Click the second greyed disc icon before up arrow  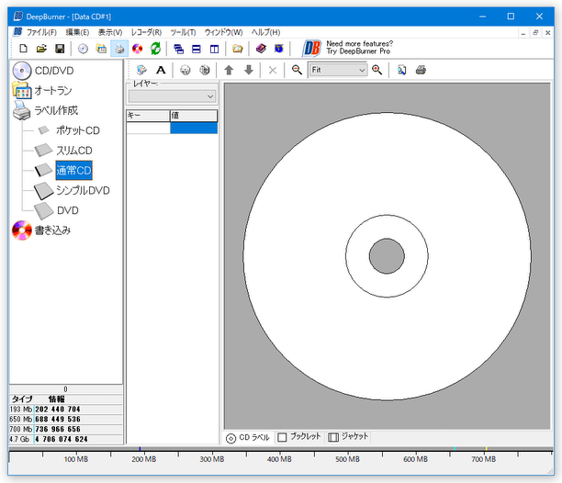[205, 70]
